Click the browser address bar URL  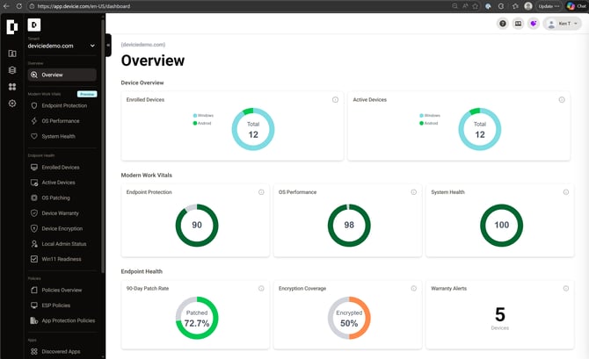pyautogui.click(x=84, y=6)
